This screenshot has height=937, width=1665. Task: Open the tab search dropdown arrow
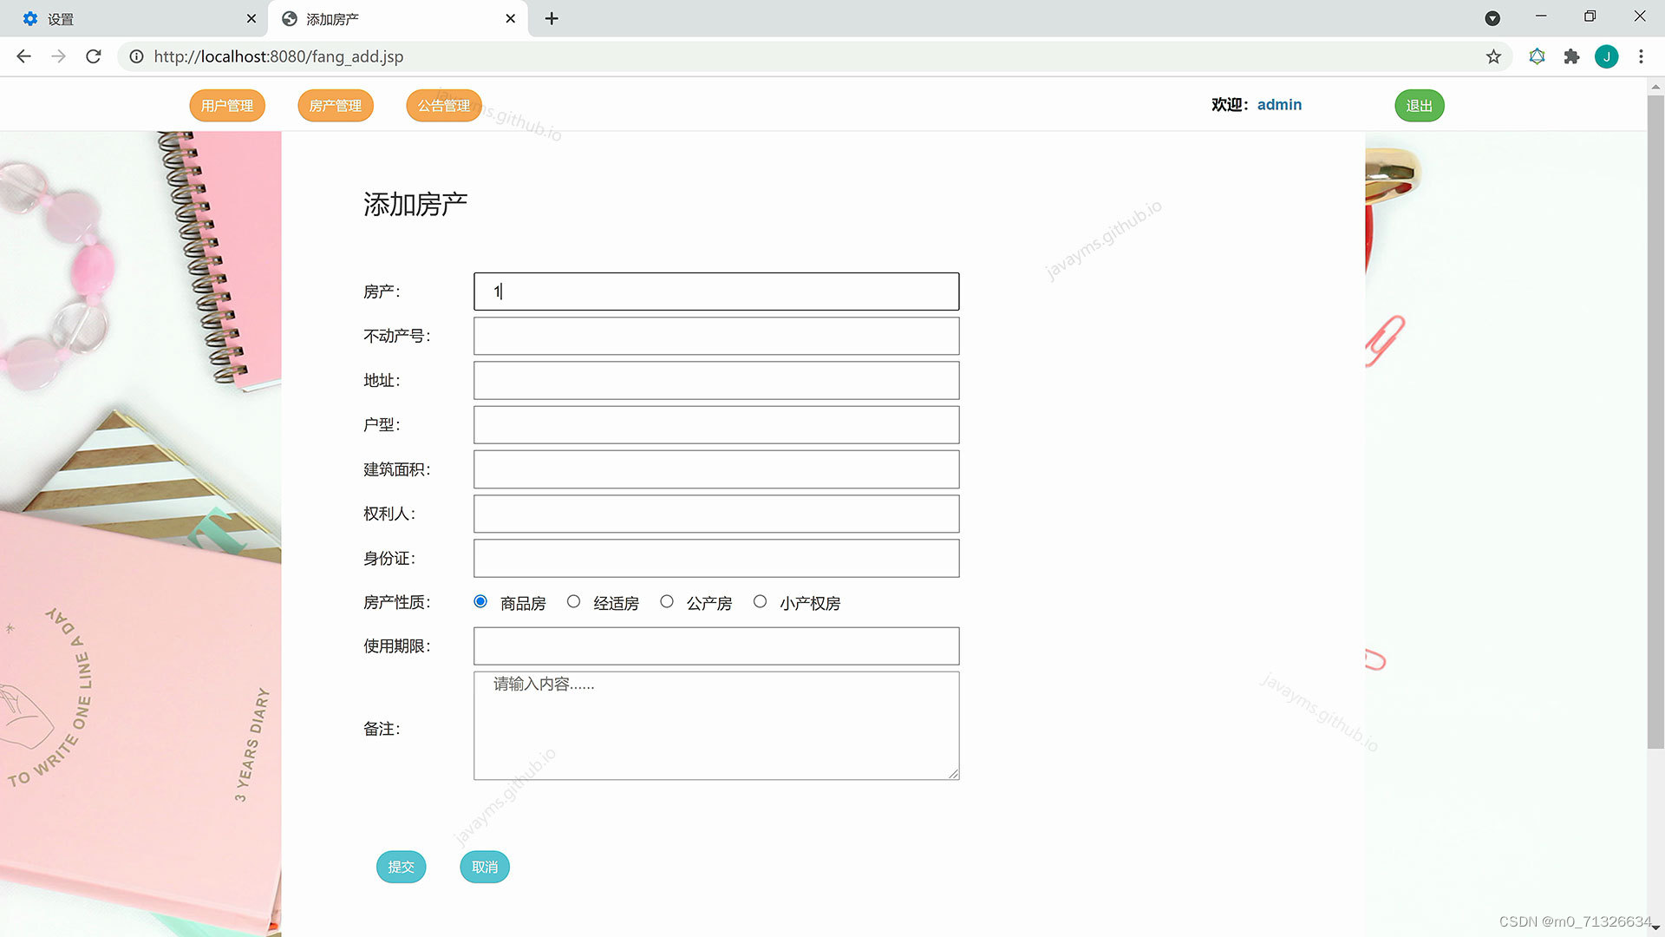pos(1492,18)
